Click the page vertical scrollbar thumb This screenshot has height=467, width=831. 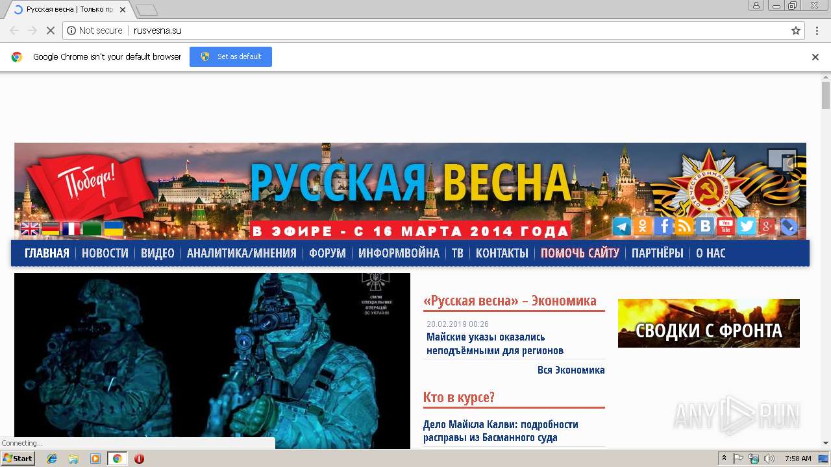(826, 96)
